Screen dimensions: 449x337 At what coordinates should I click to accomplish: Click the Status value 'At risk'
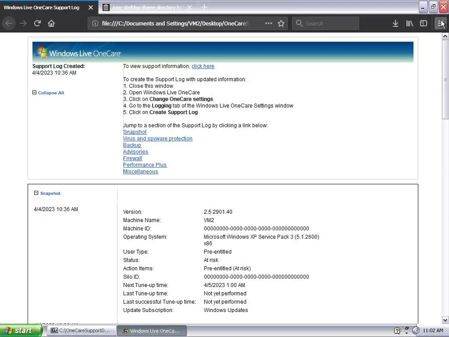click(211, 260)
